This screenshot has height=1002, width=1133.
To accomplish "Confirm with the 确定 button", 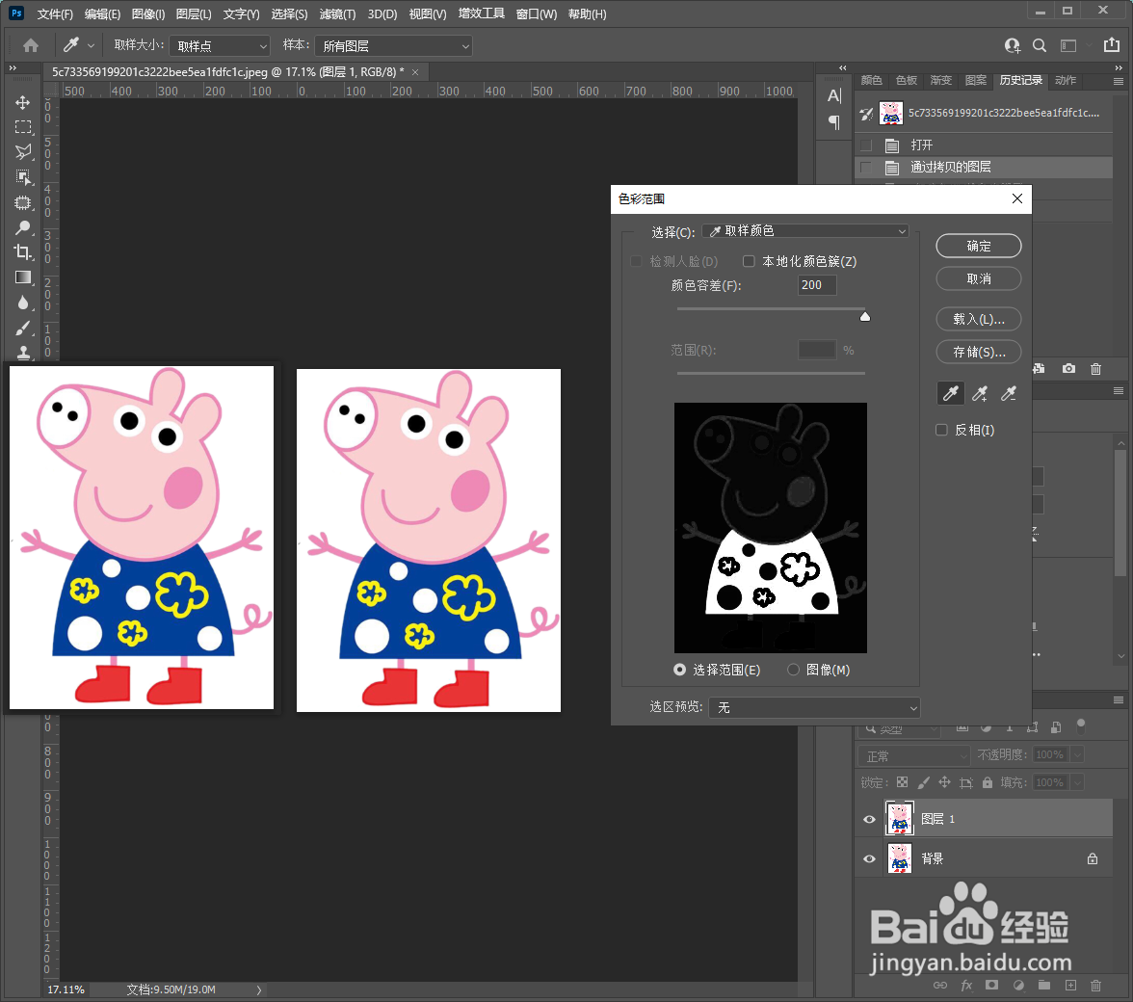I will [979, 246].
